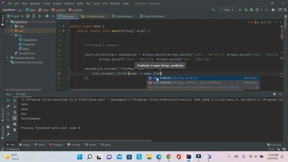Viewport: 288px width, 162px height.
Task: Click the Profile run icon in toolbar
Action: coord(257,10)
